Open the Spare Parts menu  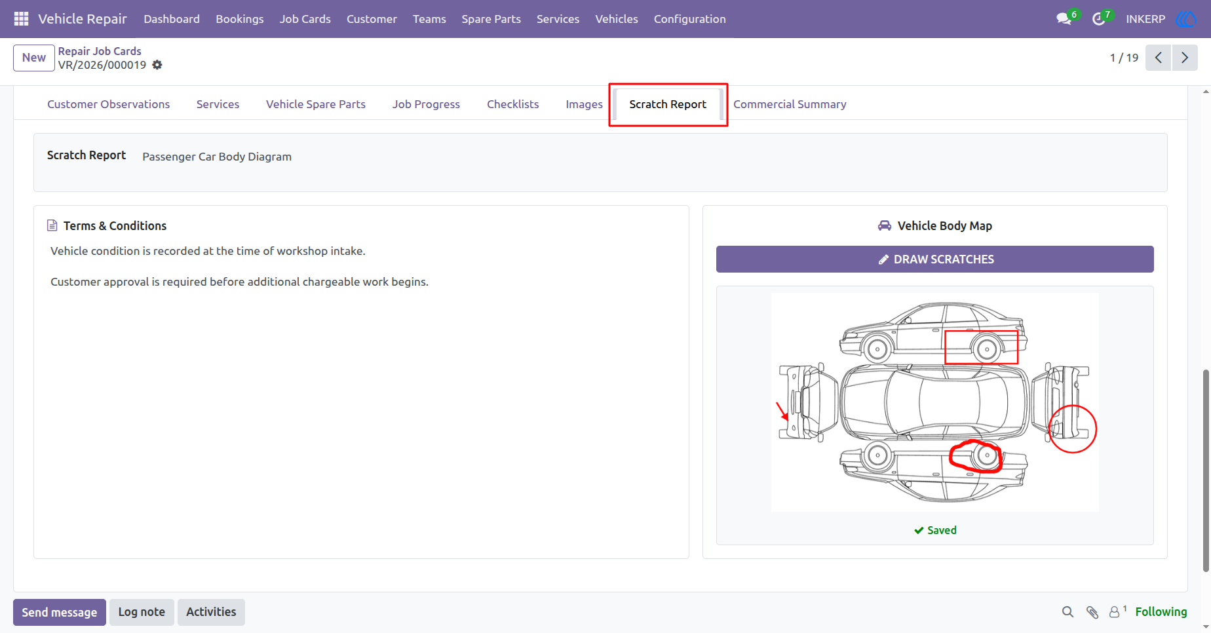(x=491, y=19)
